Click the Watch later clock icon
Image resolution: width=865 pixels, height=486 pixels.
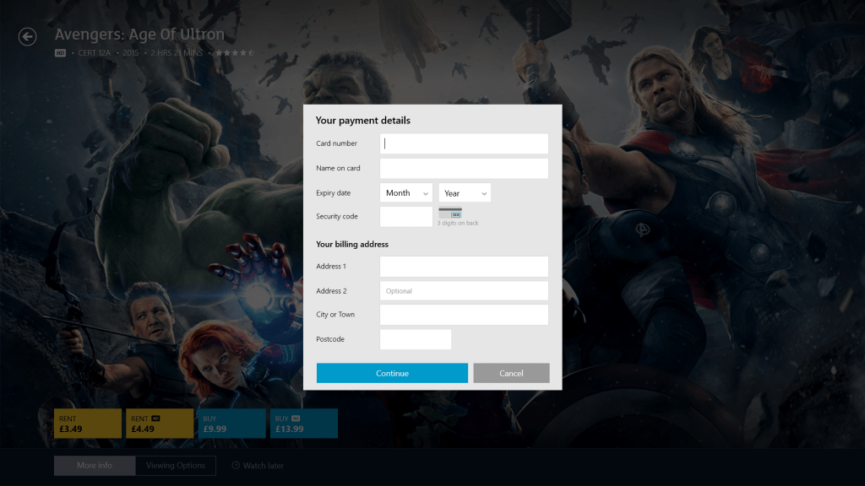237,466
